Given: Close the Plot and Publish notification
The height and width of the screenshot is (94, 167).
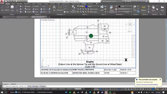Looking at the screenshot, I should click(x=160, y=79).
